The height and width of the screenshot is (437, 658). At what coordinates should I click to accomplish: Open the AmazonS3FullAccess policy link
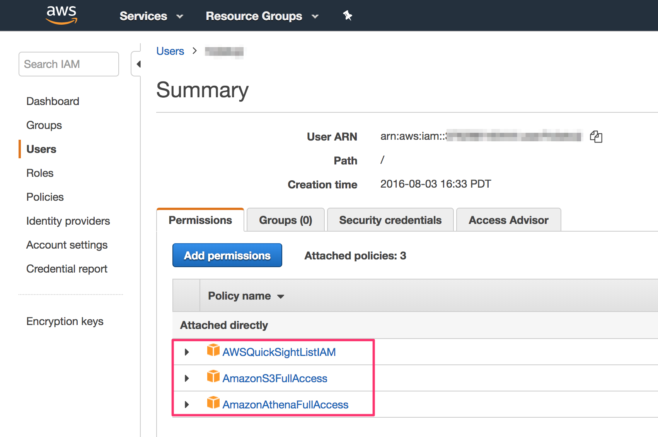[275, 378]
